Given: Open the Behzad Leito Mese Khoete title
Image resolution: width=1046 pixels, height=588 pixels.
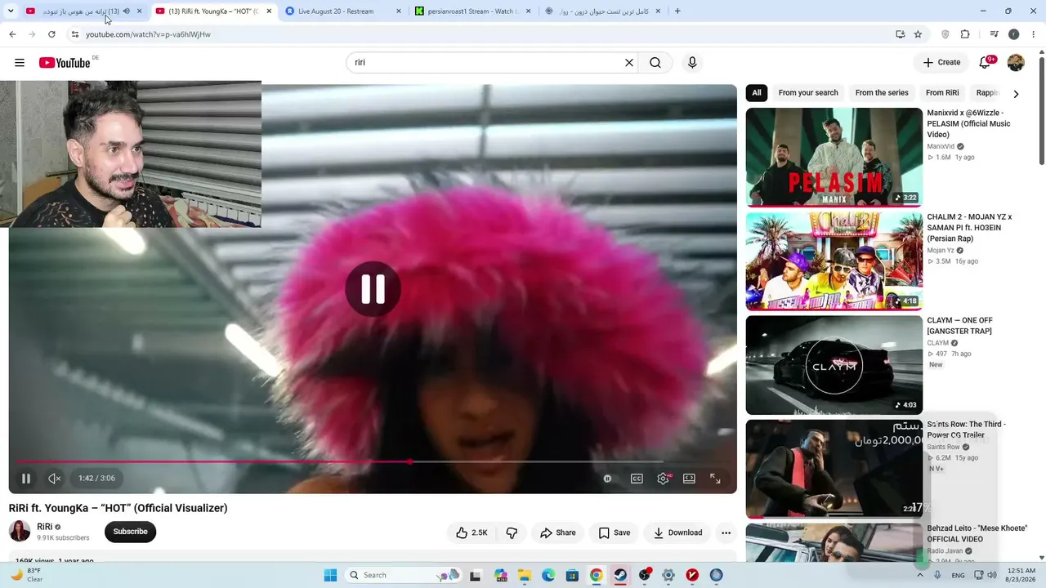Looking at the screenshot, I should point(977,533).
